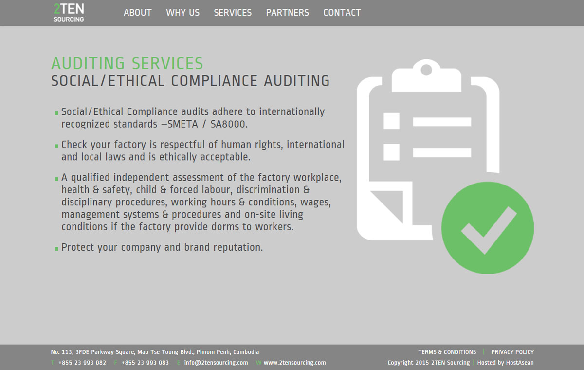Image resolution: width=584 pixels, height=370 pixels.
Task: Open the Terms & Conditions link
Action: click(447, 352)
